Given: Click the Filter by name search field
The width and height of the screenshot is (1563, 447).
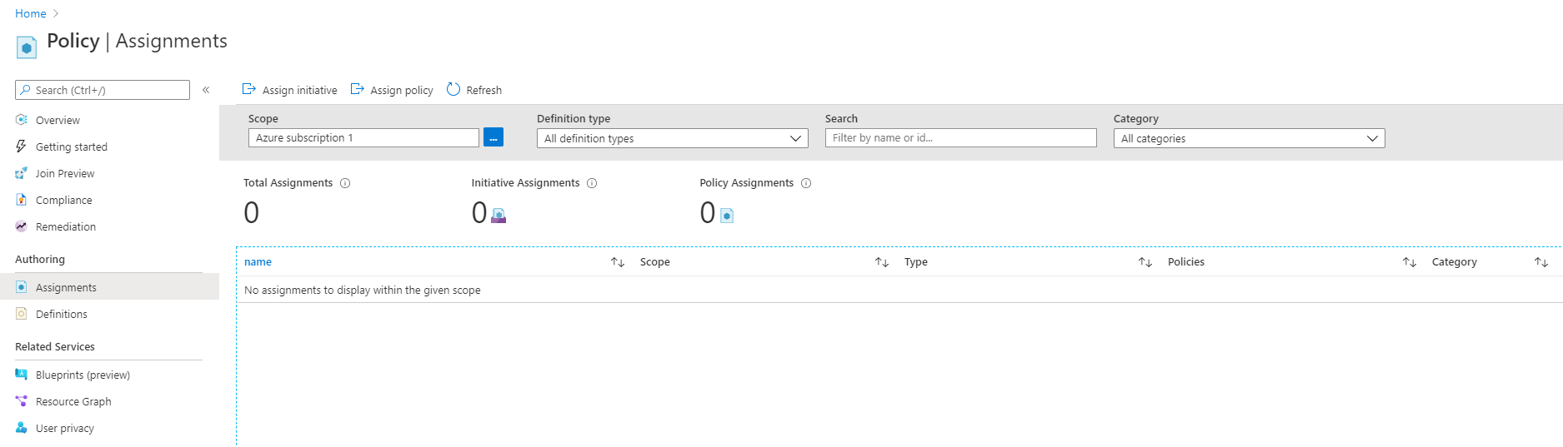Looking at the screenshot, I should pos(960,138).
